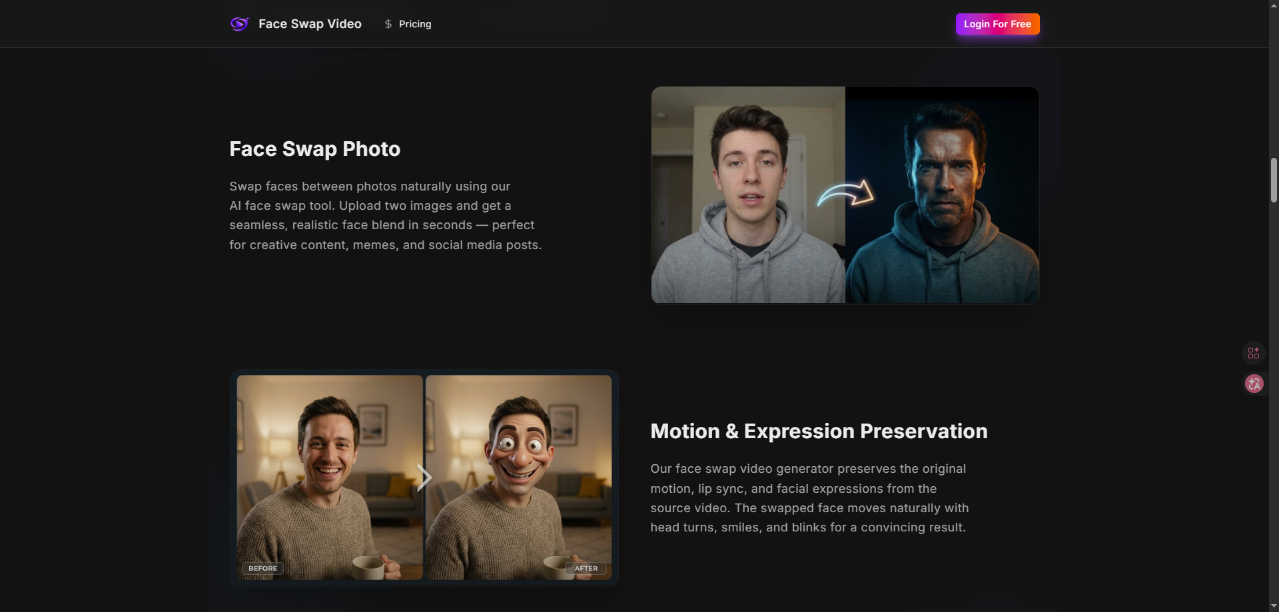Select the dollar sign icon beside Pricing
The width and height of the screenshot is (1279, 612).
(388, 24)
